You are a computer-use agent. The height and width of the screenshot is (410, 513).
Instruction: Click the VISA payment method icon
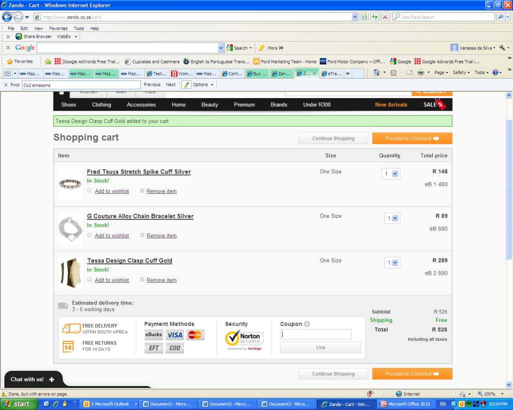174,335
